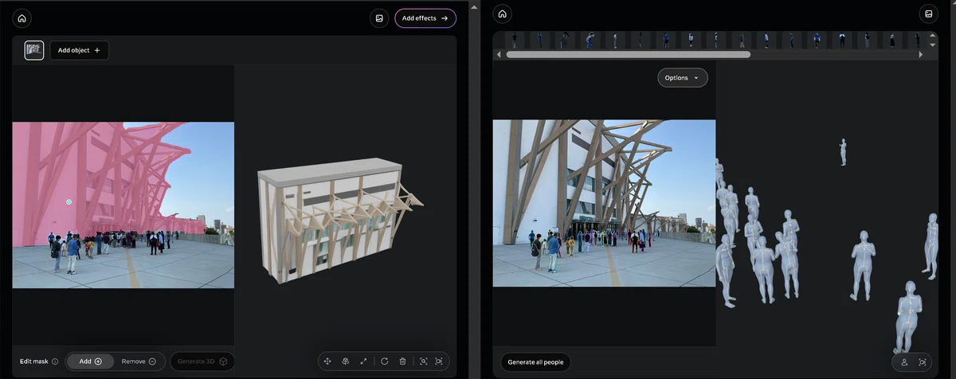Click Generate all people
This screenshot has width=956, height=379.
535,362
